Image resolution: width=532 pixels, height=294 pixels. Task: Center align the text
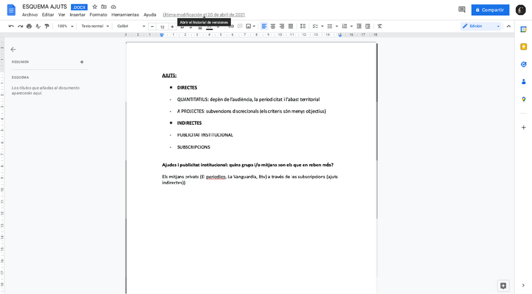(x=273, y=26)
